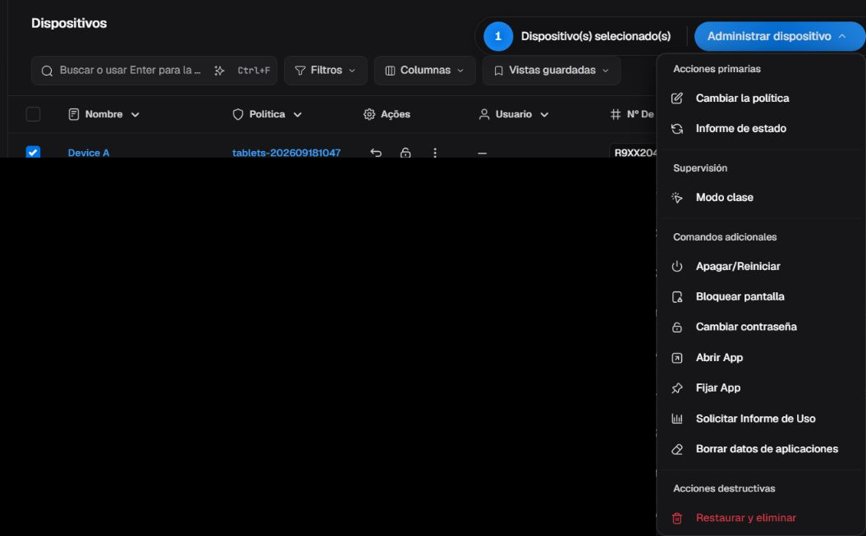
Task: Select Restaurar y eliminar
Action: [x=761, y=518]
